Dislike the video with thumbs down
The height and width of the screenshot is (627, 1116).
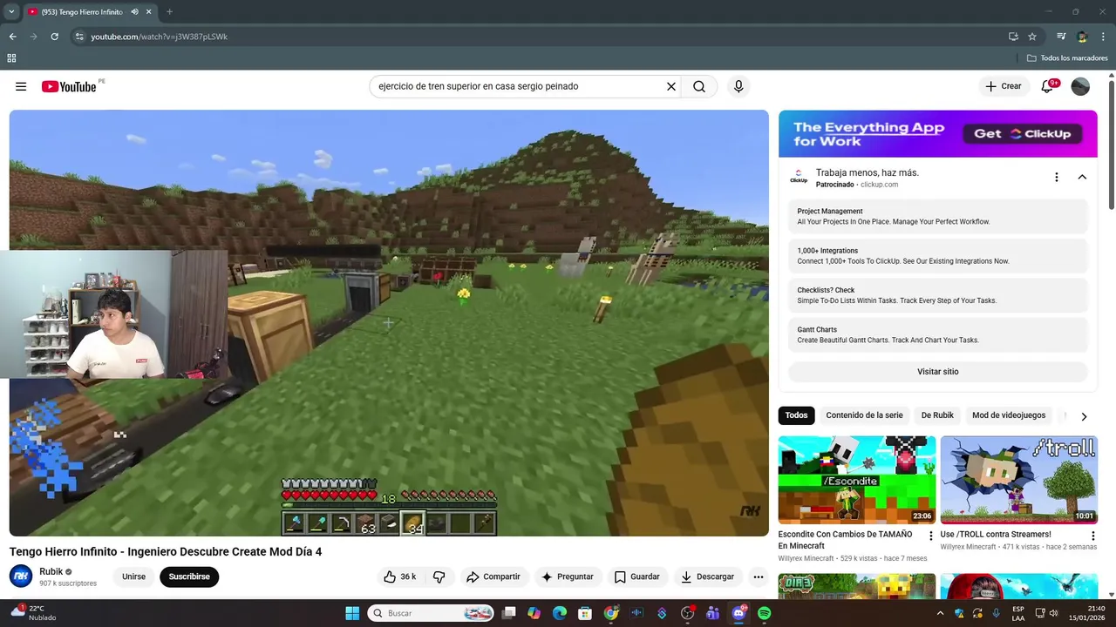439,576
